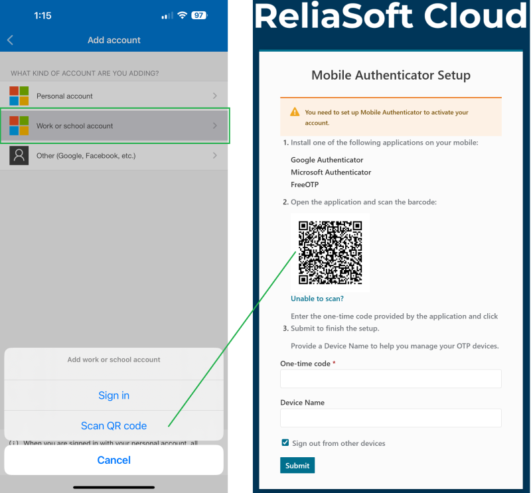The image size is (531, 493).
Task: Click the One-time code input field
Action: coord(391,379)
